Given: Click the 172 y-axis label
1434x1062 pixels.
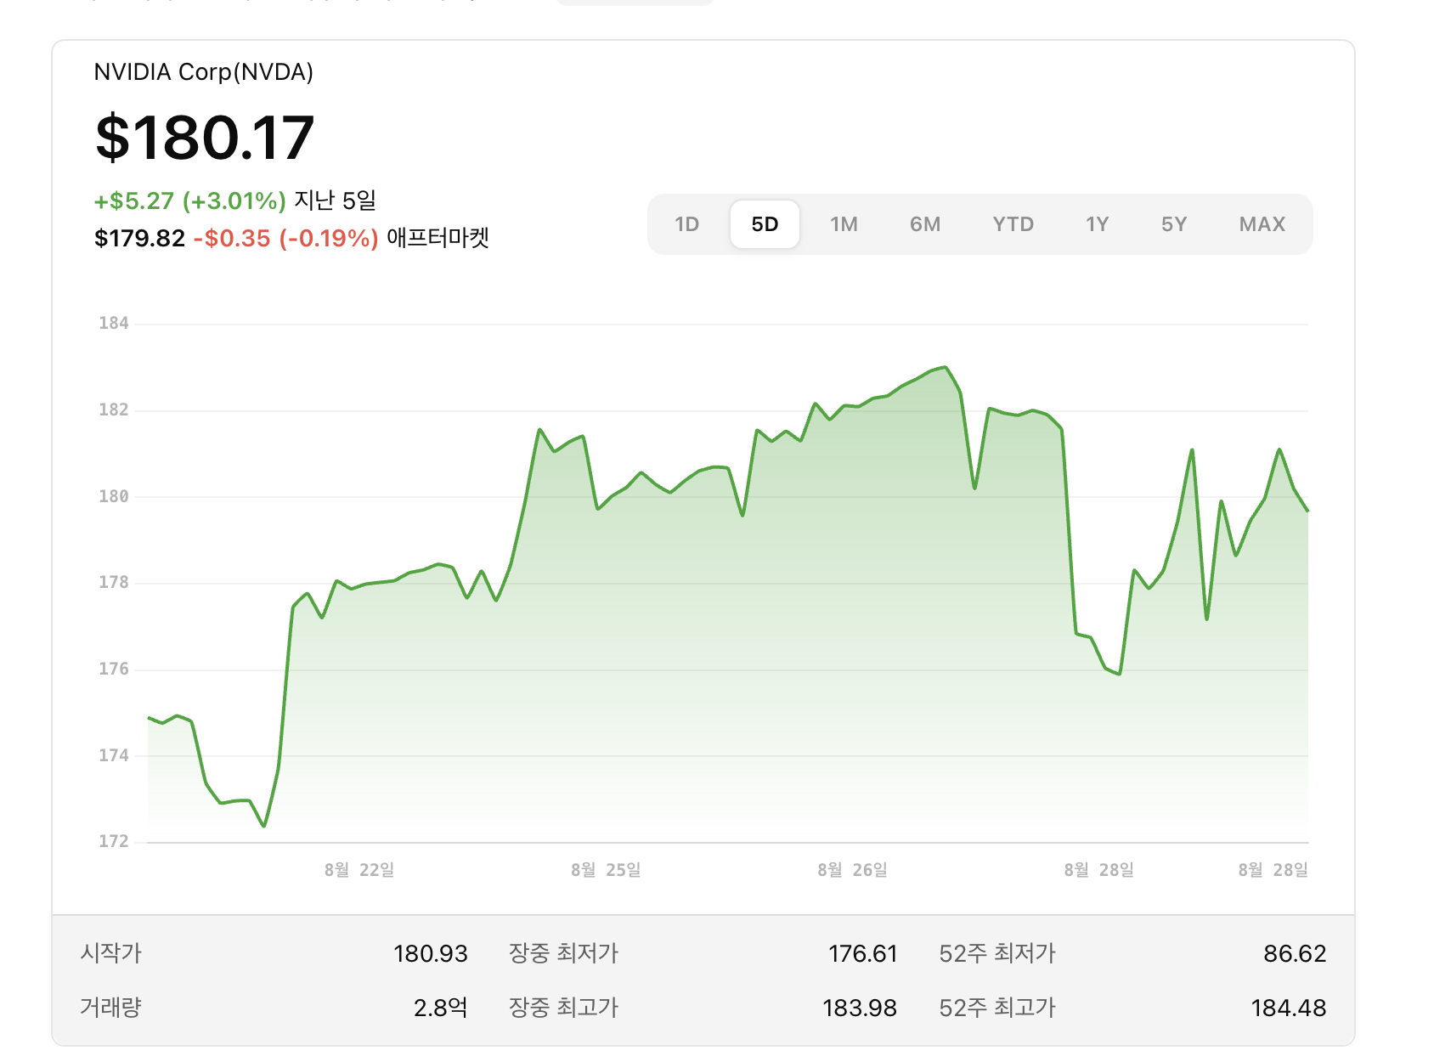Looking at the screenshot, I should pos(114,842).
